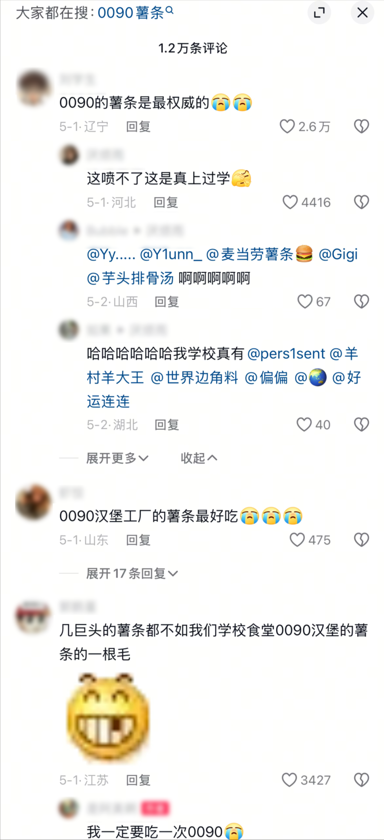
Task: Like the reply with 4416 likes
Action: 290,202
